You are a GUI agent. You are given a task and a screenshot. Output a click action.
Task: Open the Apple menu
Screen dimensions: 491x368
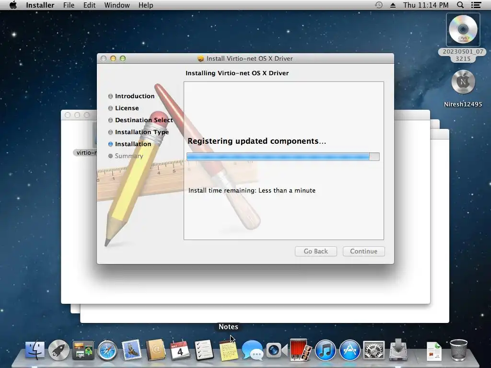(x=13, y=5)
